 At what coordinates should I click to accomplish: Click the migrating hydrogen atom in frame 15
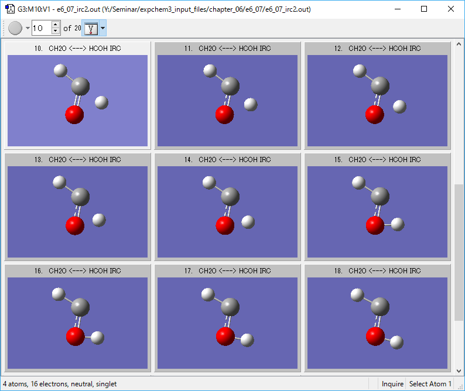pyautogui.click(x=398, y=224)
